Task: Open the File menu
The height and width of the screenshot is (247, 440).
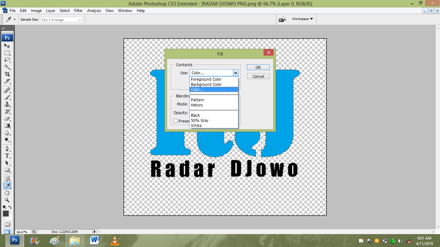Action: click(13, 11)
